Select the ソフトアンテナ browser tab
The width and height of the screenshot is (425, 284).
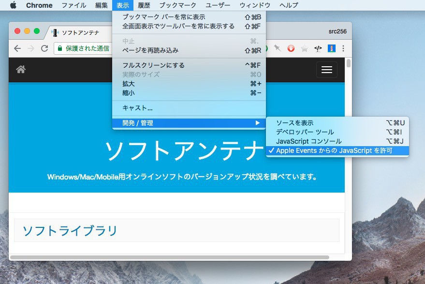(80, 33)
